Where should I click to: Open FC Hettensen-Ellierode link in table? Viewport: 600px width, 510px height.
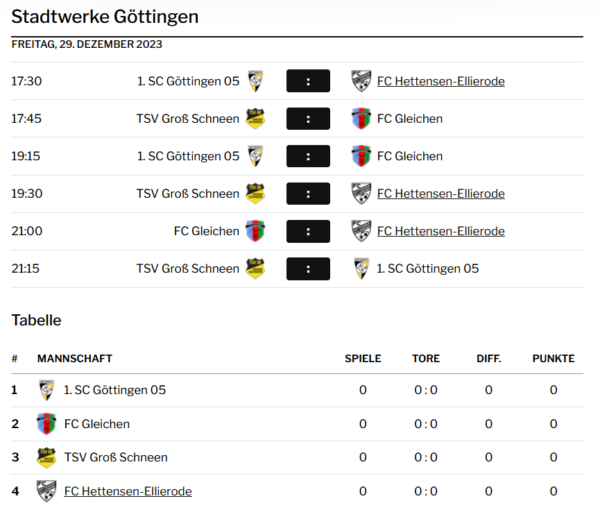coord(128,491)
